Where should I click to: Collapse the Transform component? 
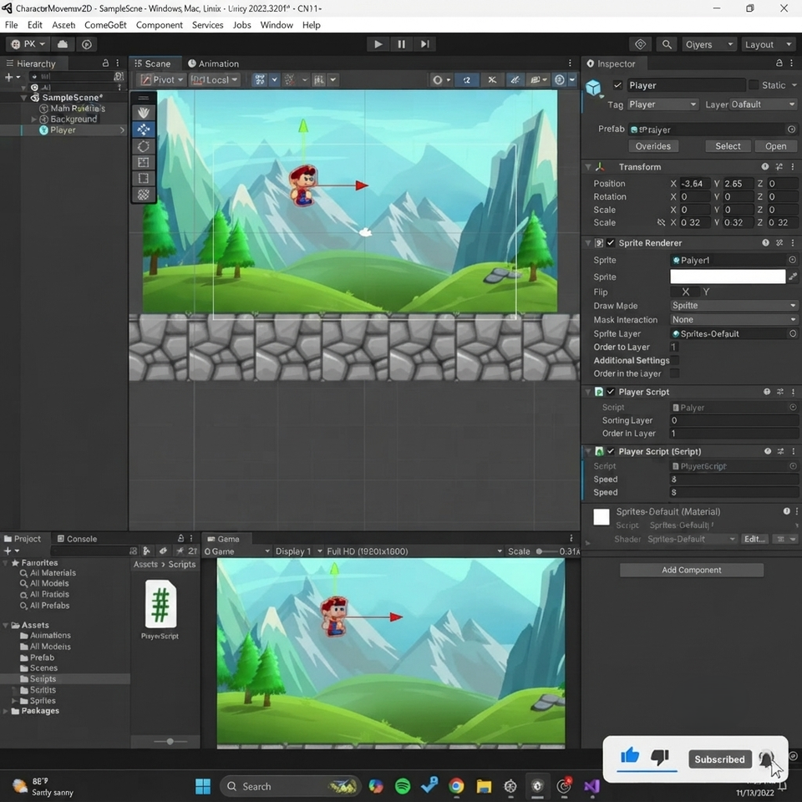click(588, 167)
